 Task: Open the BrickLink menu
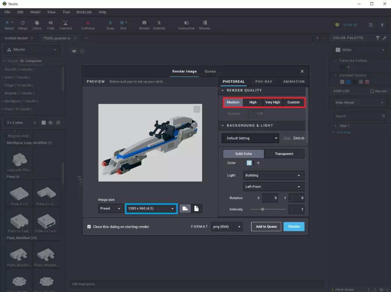tap(84, 12)
